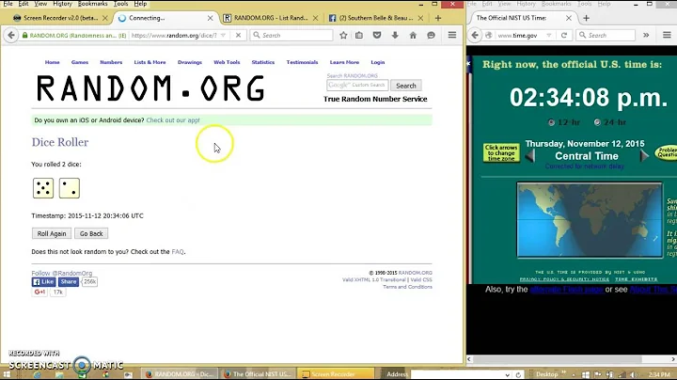Click the Search button on random.org
Image resolution: width=677 pixels, height=380 pixels.
[406, 86]
